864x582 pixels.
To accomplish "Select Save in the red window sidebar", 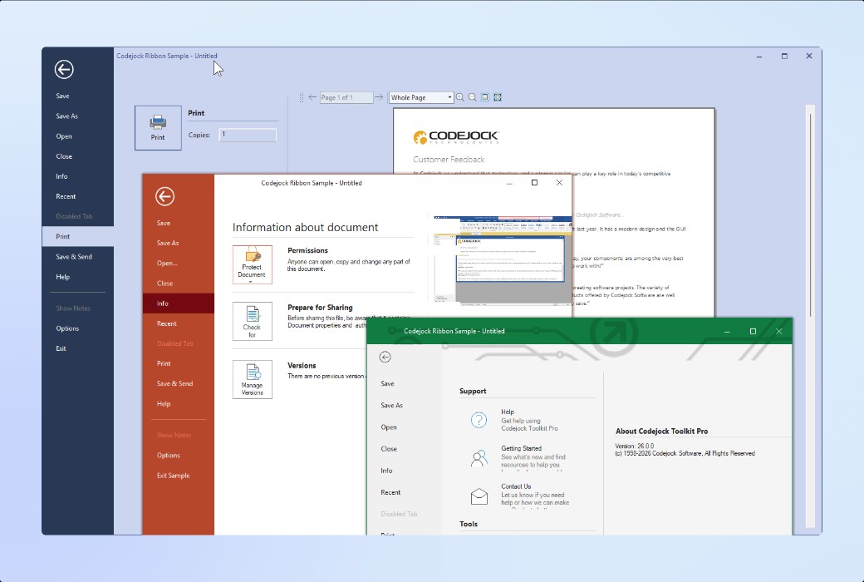I will (x=178, y=223).
